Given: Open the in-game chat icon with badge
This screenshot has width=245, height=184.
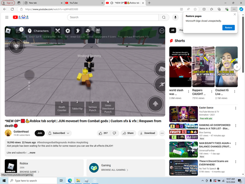Looking at the screenshot, I should [19, 31].
